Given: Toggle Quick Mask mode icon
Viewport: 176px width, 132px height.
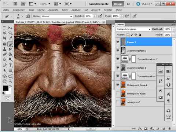Looking at the screenshot, I should pyautogui.click(x=8, y=98).
